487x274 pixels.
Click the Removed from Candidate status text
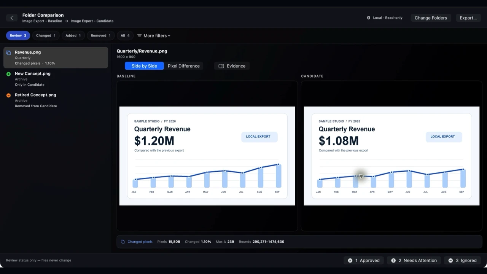pos(36,106)
